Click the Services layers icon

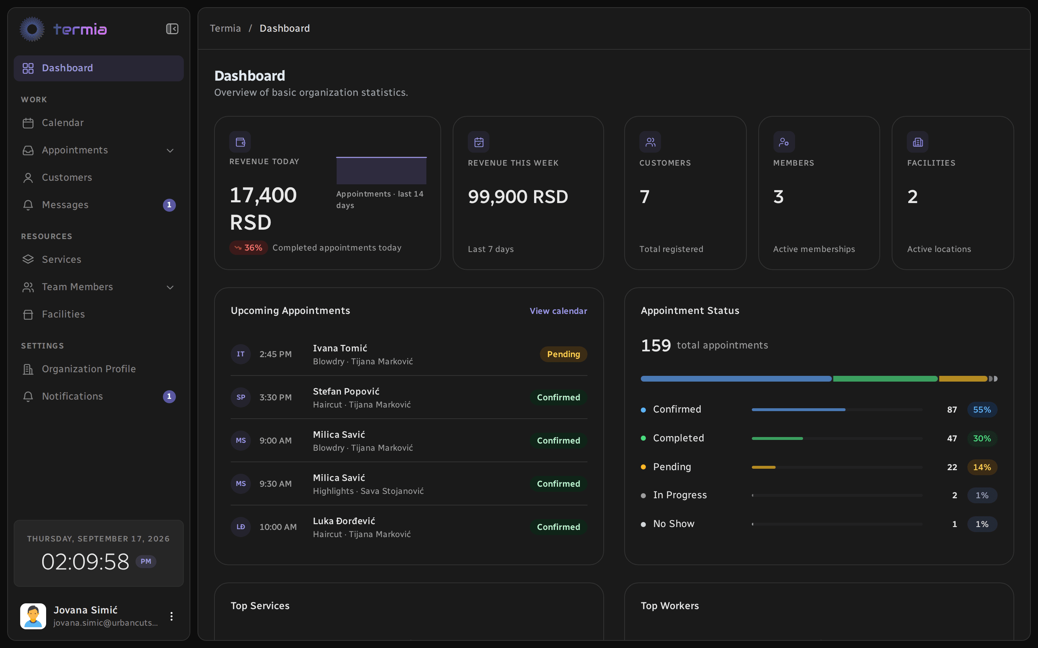[x=28, y=260]
